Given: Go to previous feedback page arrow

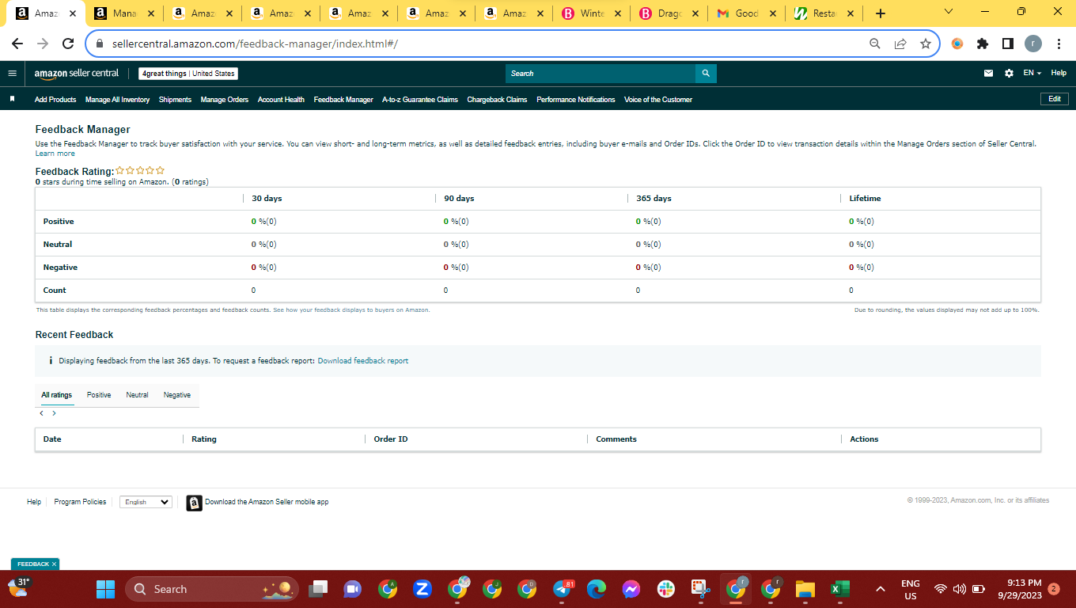Looking at the screenshot, I should [x=42, y=413].
